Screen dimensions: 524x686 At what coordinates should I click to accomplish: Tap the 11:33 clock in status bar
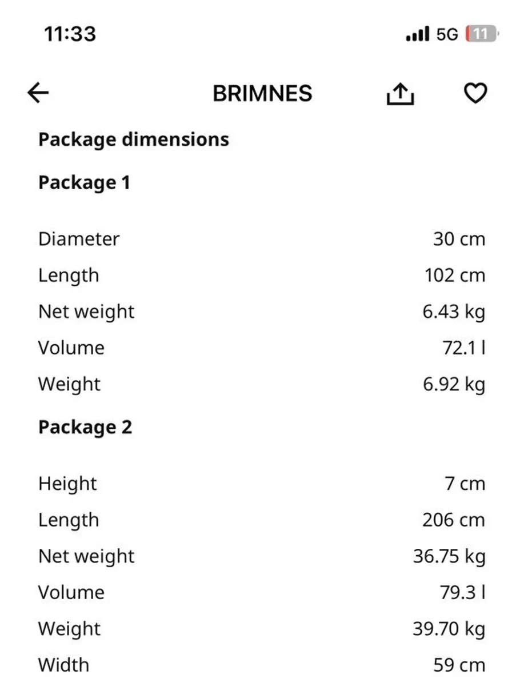(x=70, y=34)
